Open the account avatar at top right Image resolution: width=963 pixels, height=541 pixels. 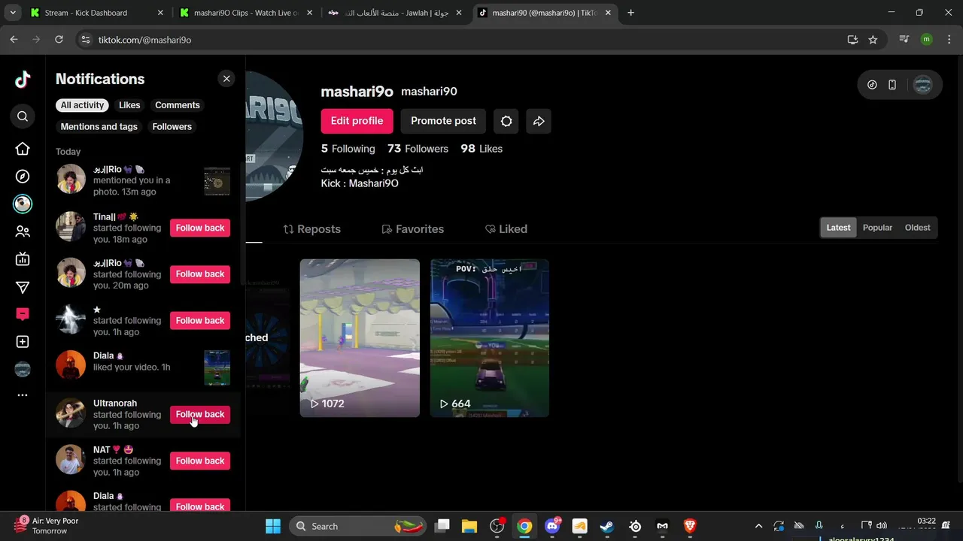tap(922, 85)
